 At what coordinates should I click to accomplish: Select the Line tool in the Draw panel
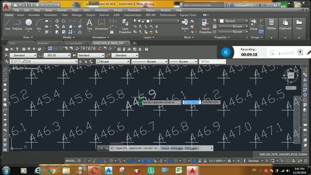coord(7,25)
